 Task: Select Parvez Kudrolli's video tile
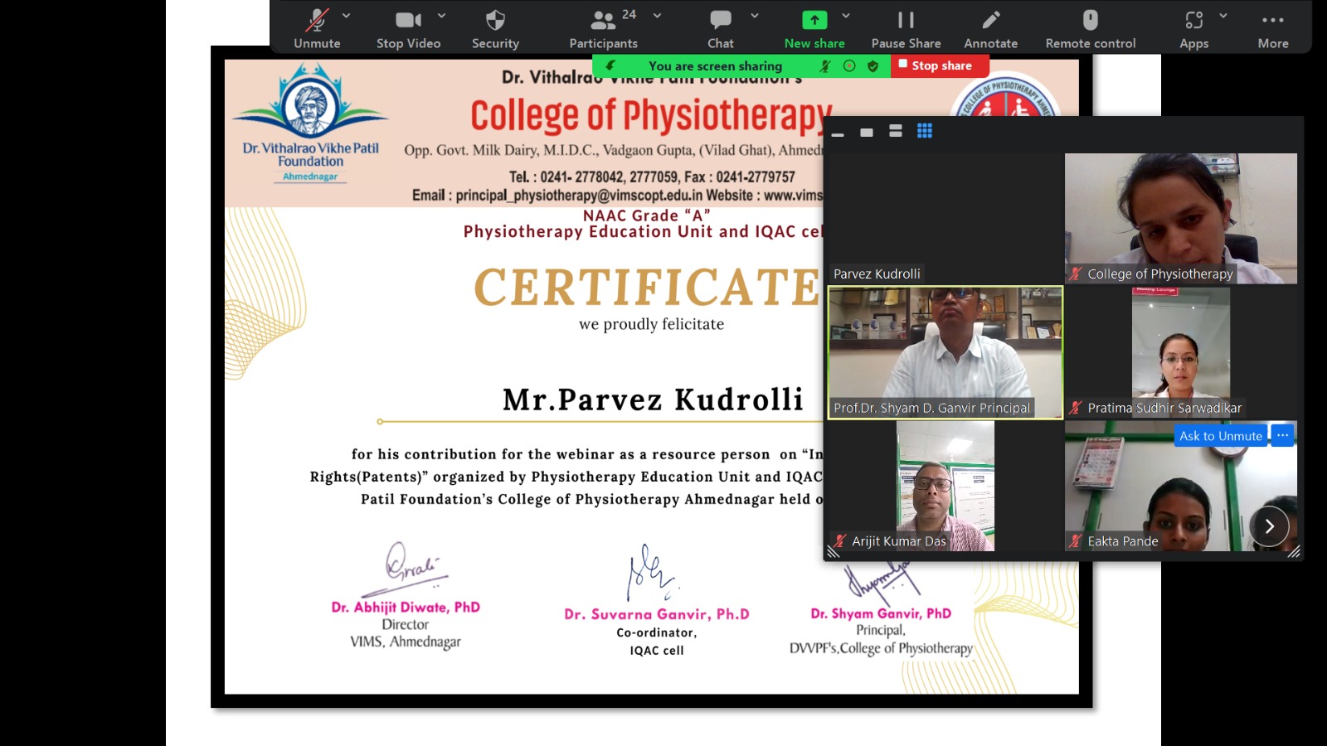tap(945, 219)
